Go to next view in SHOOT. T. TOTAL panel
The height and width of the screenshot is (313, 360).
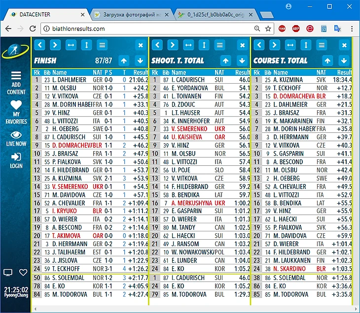(172, 45)
